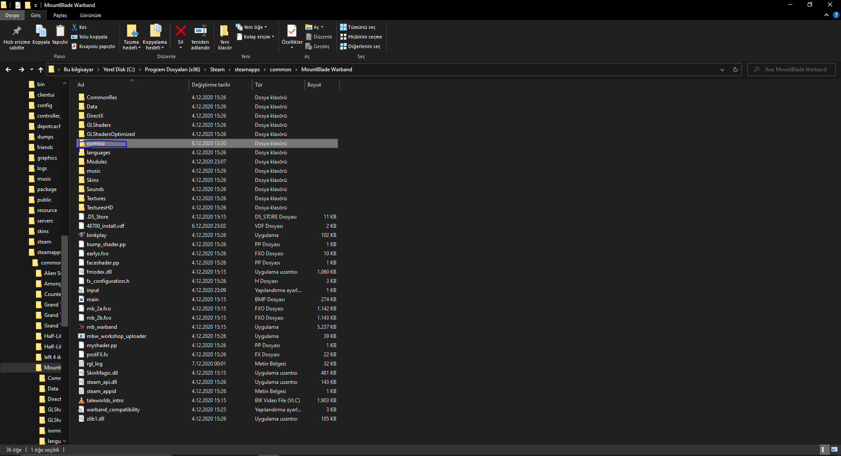
Task: Click Kısayolu yapıştır in ribbon
Action: point(93,46)
